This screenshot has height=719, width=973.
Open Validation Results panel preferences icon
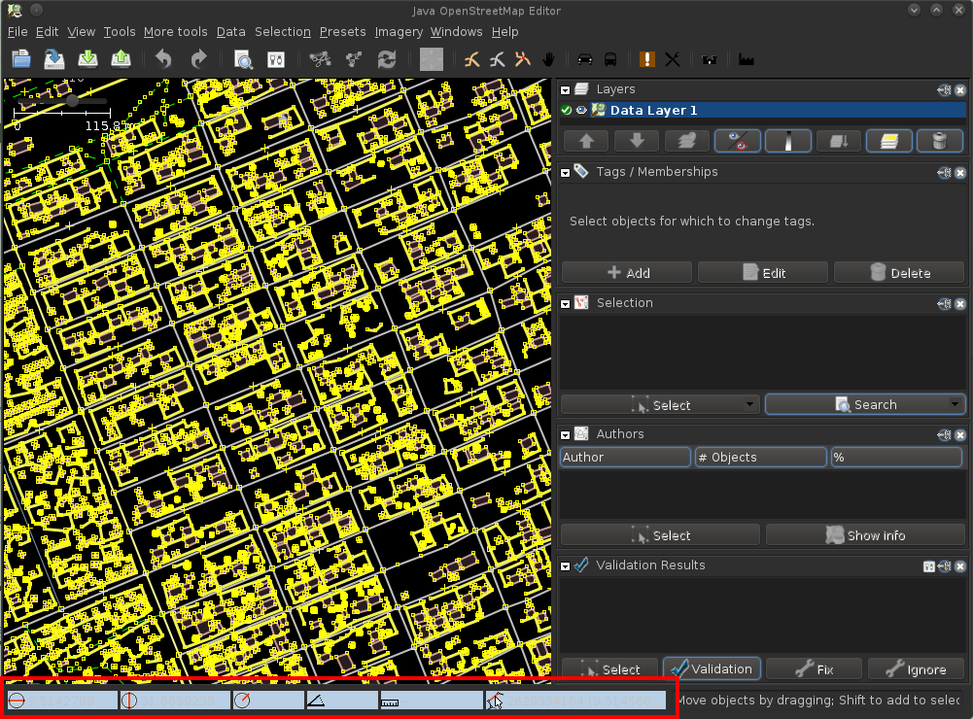(929, 566)
